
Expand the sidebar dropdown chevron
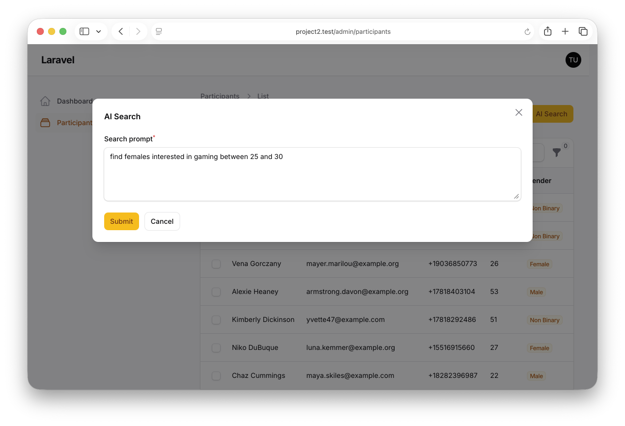pyautogui.click(x=98, y=31)
